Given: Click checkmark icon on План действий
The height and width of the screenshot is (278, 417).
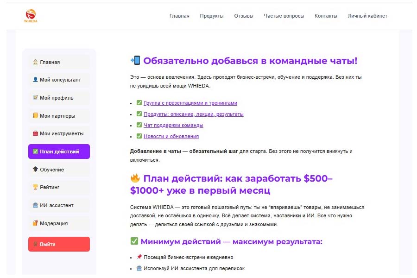Looking at the screenshot, I should pos(35,152).
